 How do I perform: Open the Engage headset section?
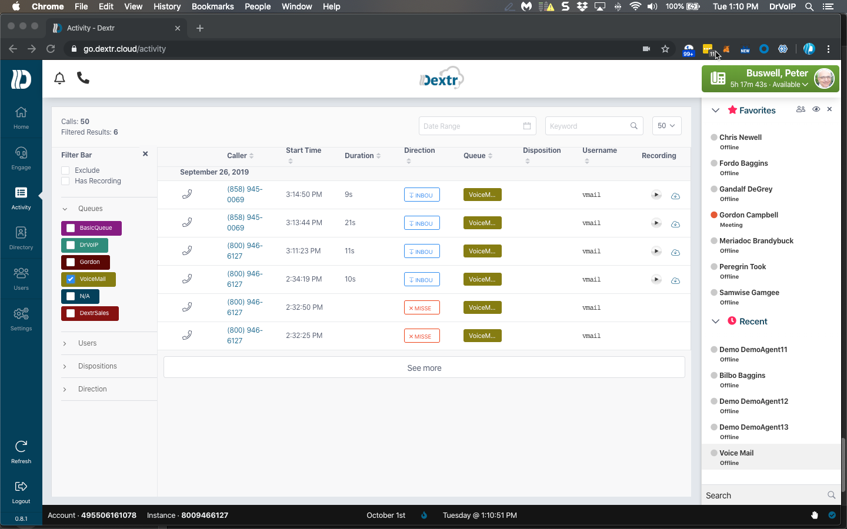click(x=21, y=158)
